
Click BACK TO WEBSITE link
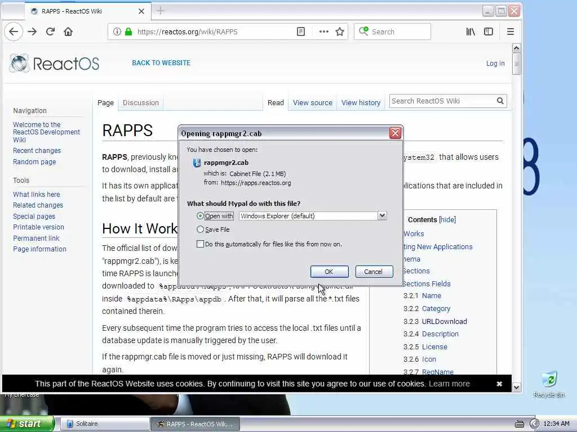click(x=161, y=63)
